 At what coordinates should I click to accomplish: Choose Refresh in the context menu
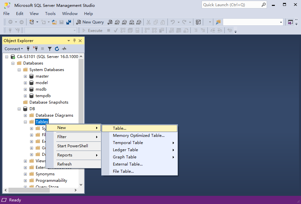(x=64, y=164)
